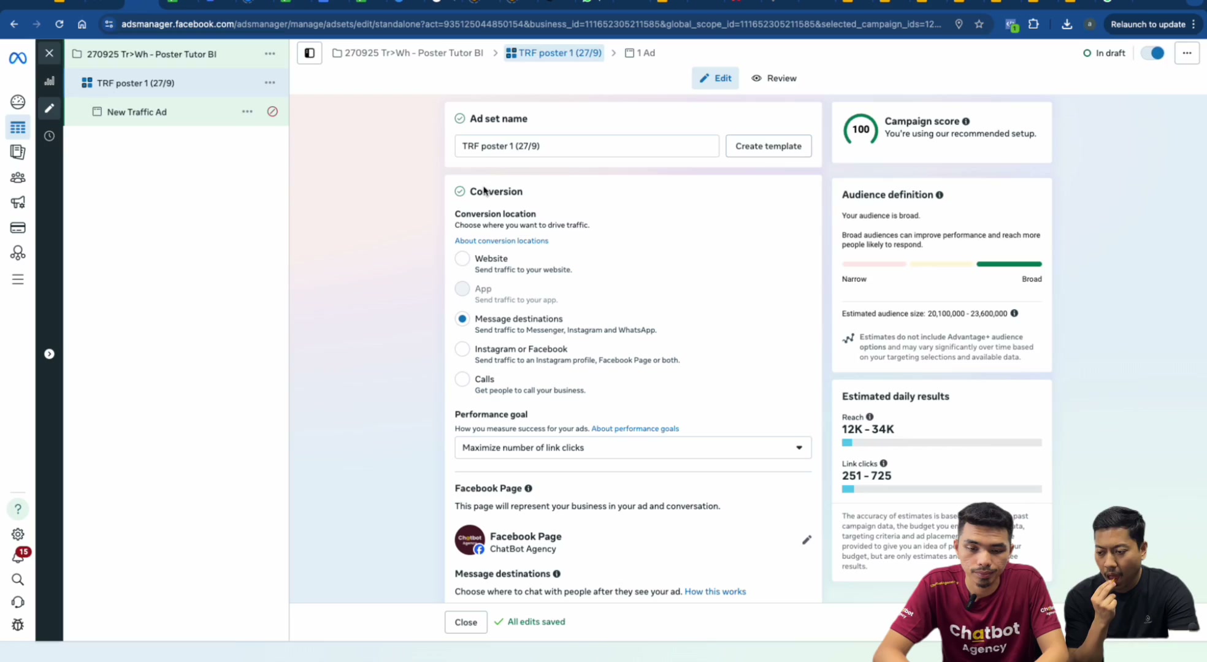This screenshot has height=662, width=1207.
Task: Select the Calls radio option
Action: click(x=462, y=379)
